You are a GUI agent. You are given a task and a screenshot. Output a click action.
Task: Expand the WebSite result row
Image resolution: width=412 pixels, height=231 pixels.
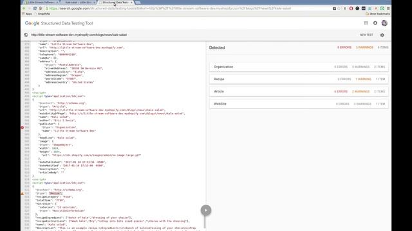coord(299,104)
